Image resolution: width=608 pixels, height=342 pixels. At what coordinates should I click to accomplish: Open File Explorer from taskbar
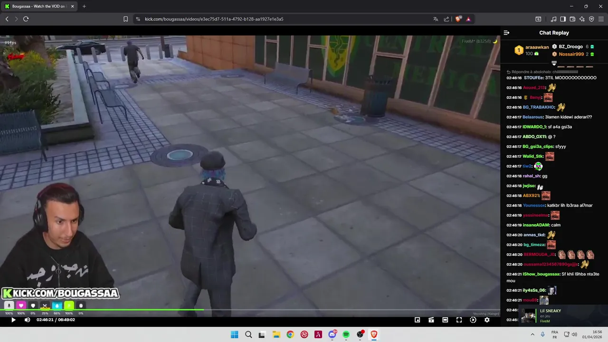coord(276,334)
